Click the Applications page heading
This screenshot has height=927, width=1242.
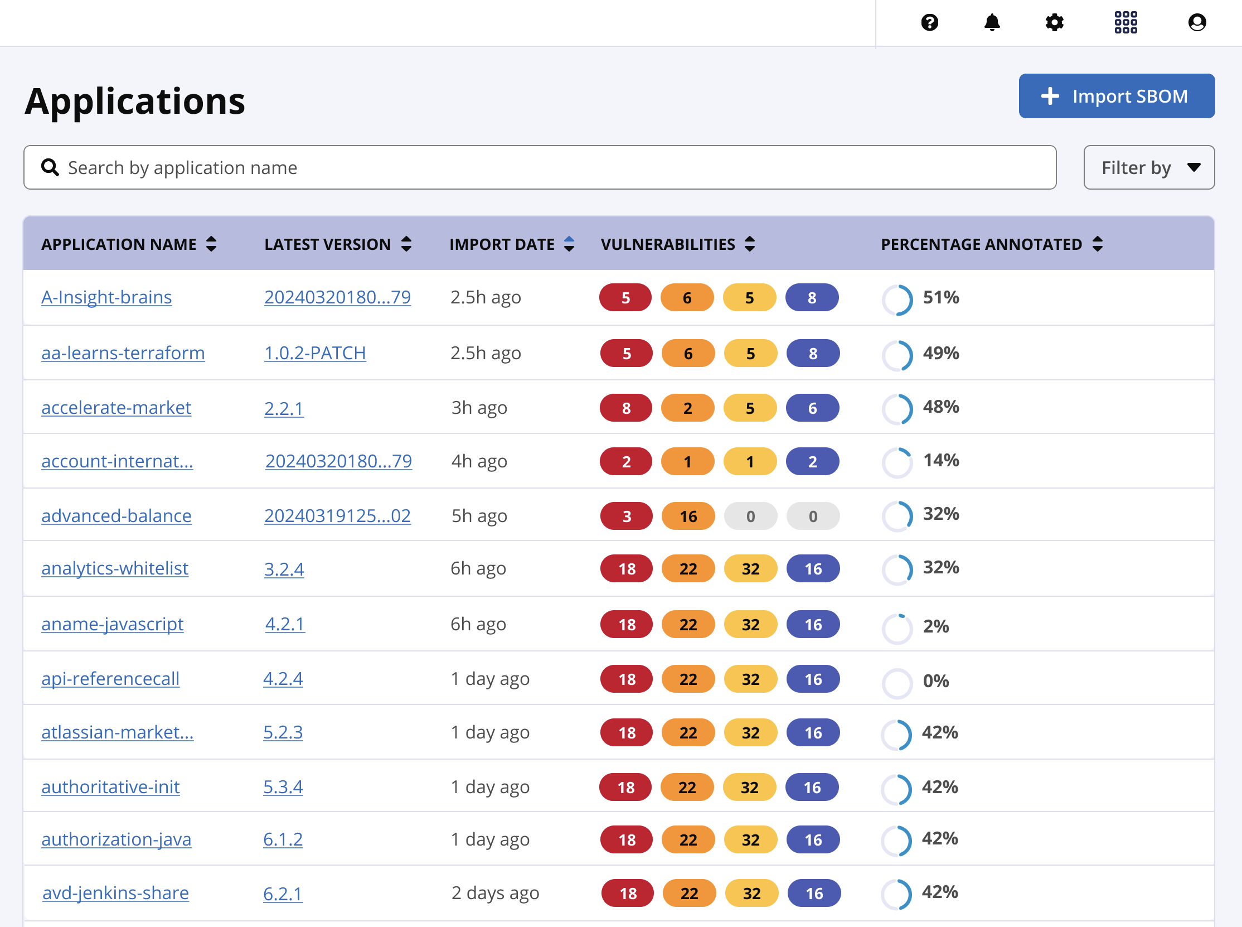[x=135, y=101]
